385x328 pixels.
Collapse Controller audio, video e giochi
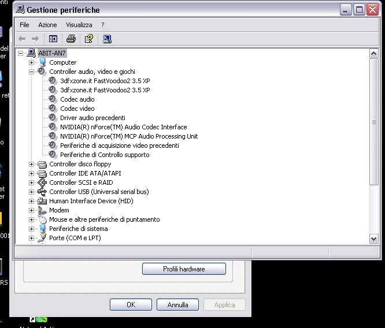31,72
